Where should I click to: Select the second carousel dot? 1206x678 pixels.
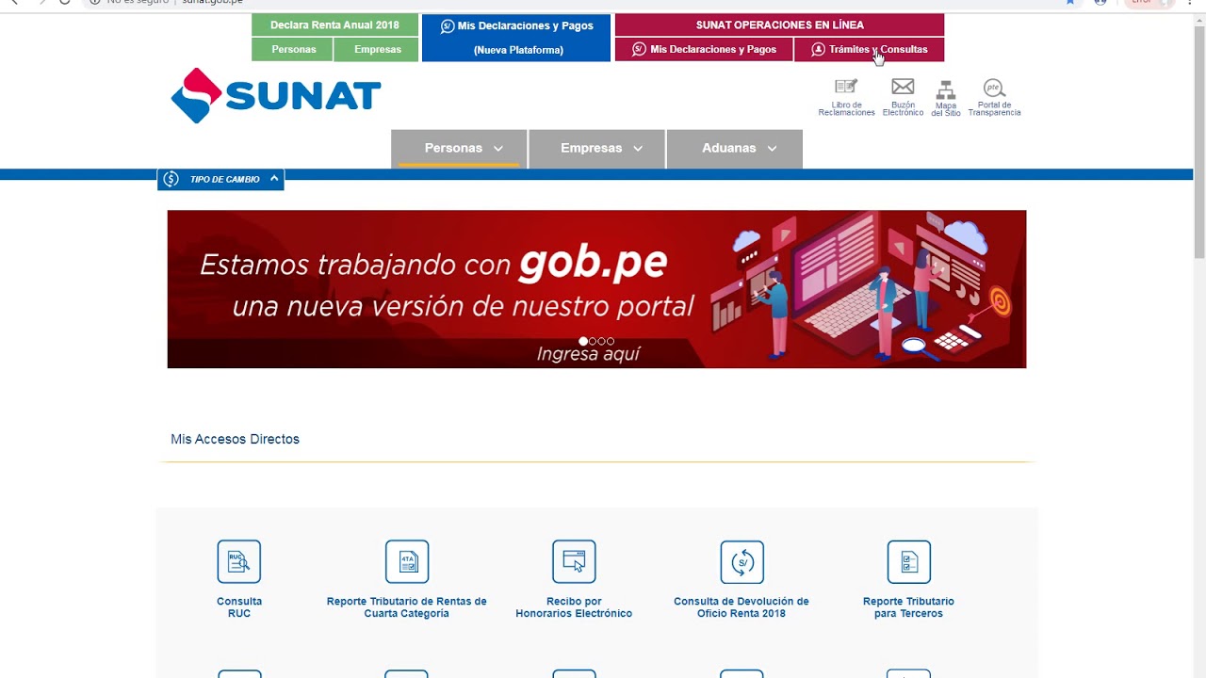(x=593, y=341)
